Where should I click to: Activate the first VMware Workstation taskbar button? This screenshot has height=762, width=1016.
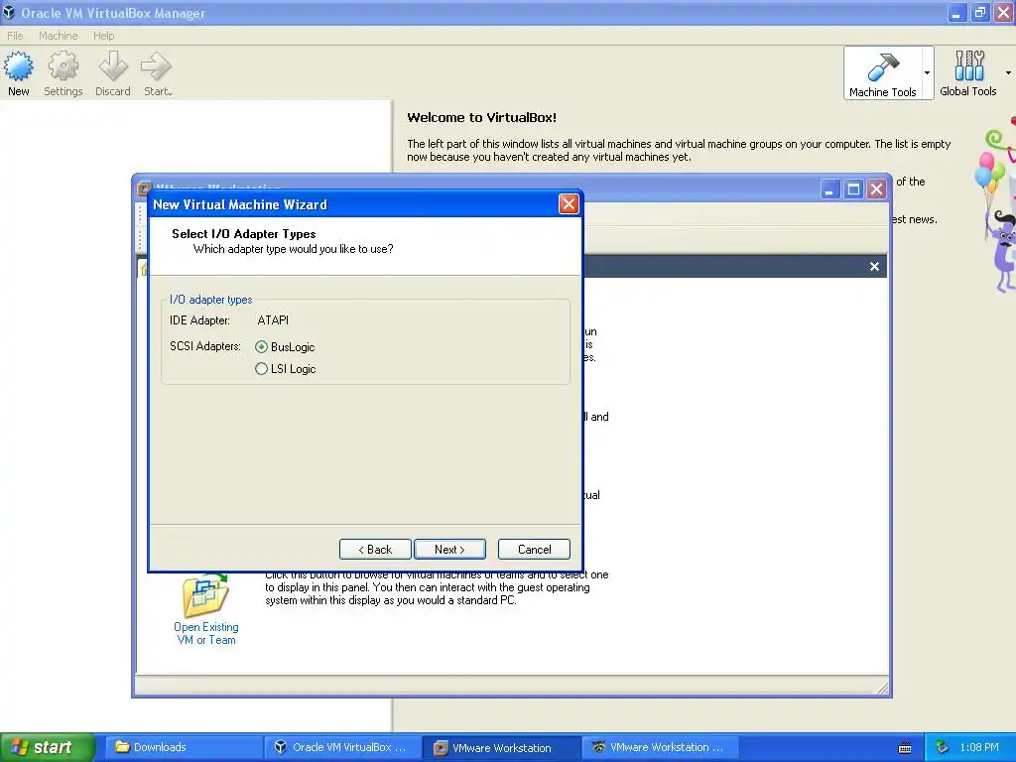pyautogui.click(x=501, y=747)
